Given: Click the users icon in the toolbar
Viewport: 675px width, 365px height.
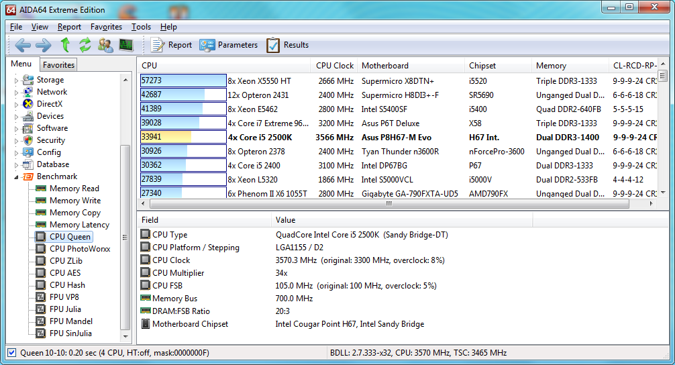Looking at the screenshot, I should pyautogui.click(x=105, y=45).
